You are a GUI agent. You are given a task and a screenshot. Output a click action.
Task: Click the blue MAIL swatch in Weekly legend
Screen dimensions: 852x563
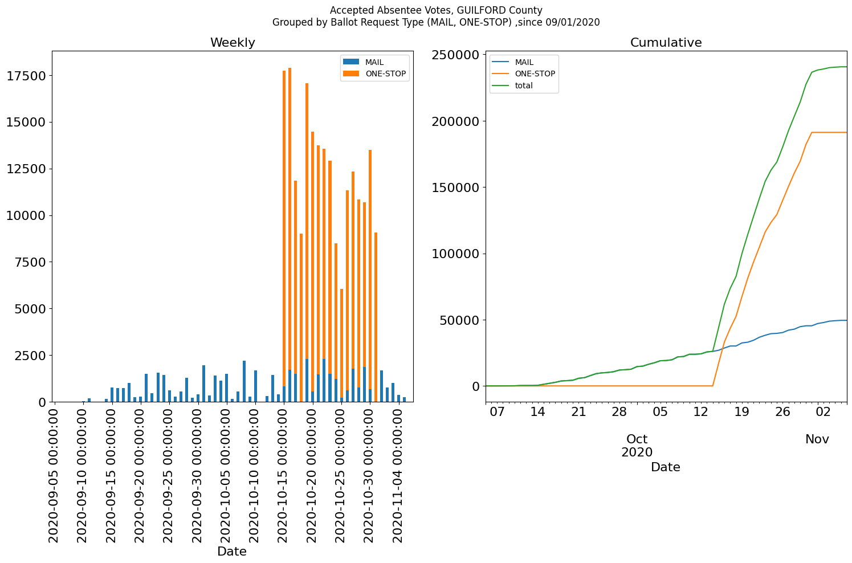click(x=352, y=62)
